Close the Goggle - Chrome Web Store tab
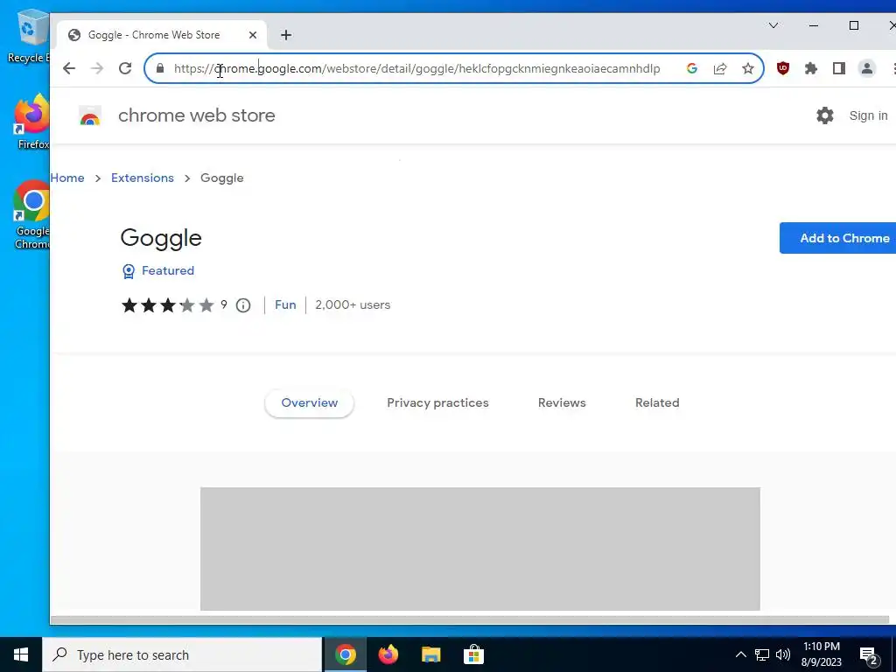896x672 pixels. point(253,35)
